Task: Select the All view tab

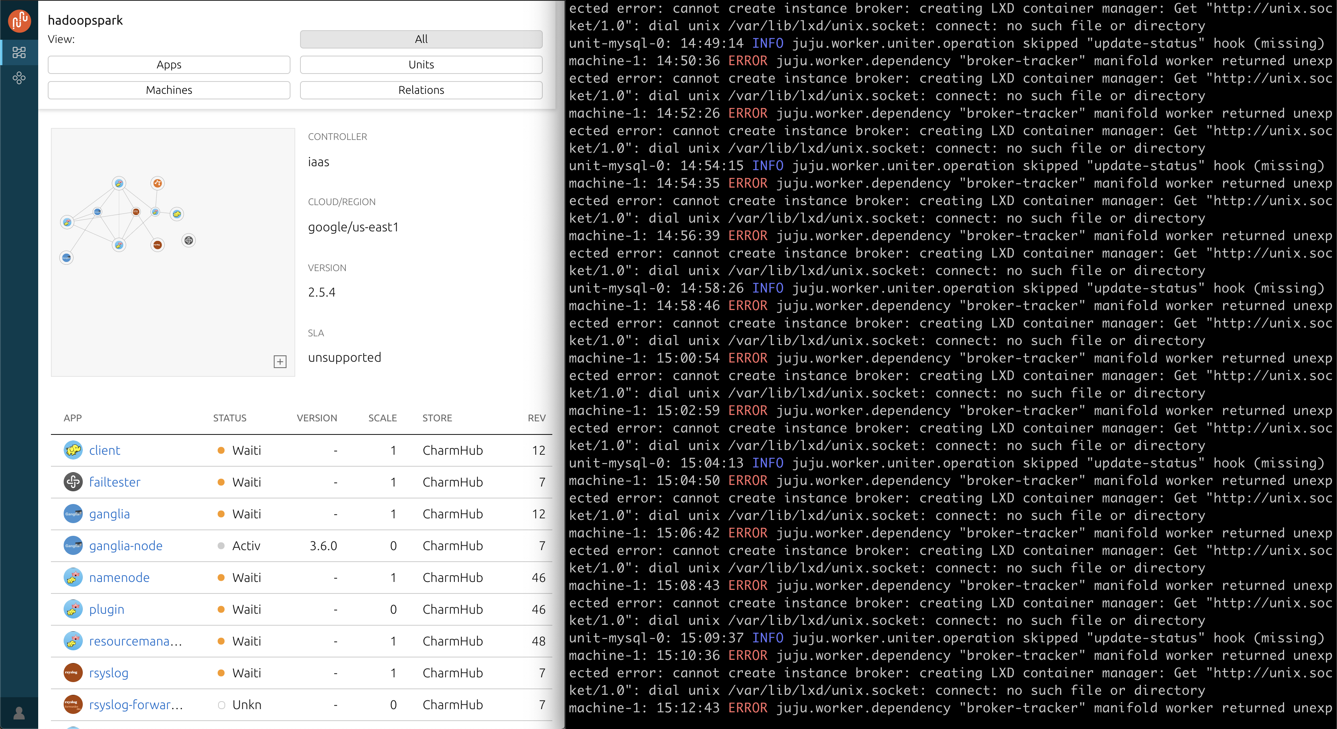Action: [x=421, y=39]
